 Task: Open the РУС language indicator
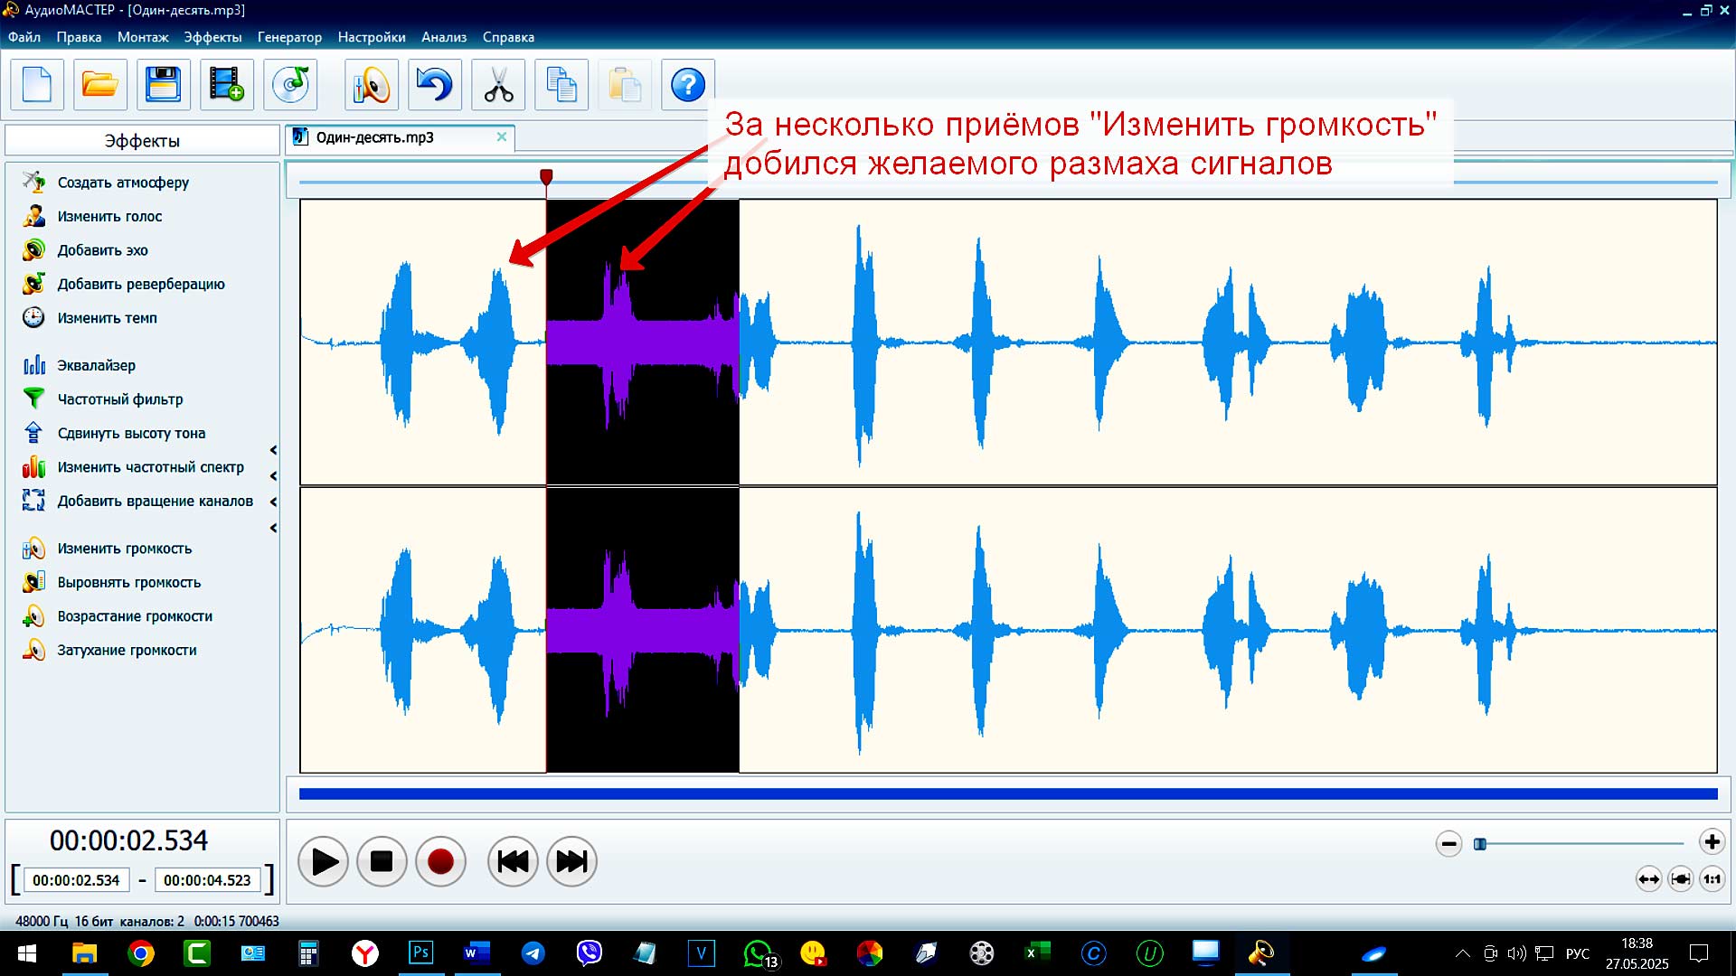click(x=1578, y=953)
